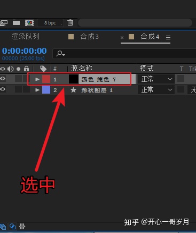Toggle the Layer Switches pane icon
This screenshot has height=233, width=196.
3,227
